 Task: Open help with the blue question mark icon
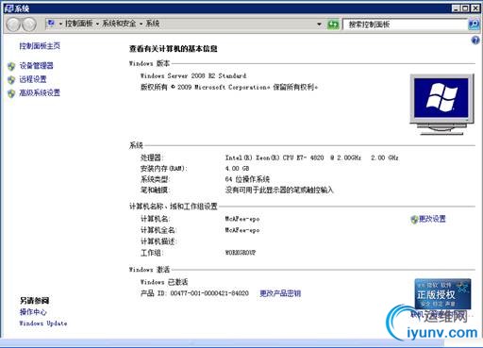point(475,40)
